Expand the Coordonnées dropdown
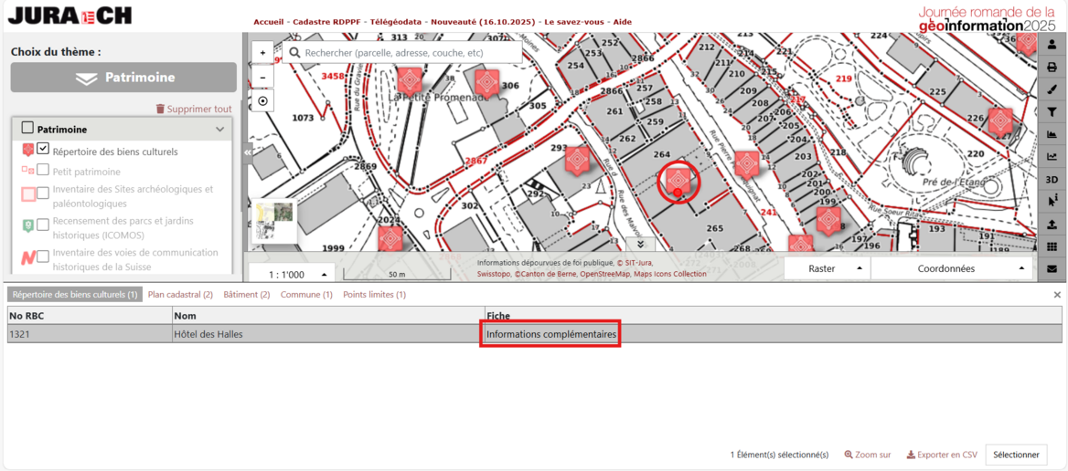 click(951, 268)
